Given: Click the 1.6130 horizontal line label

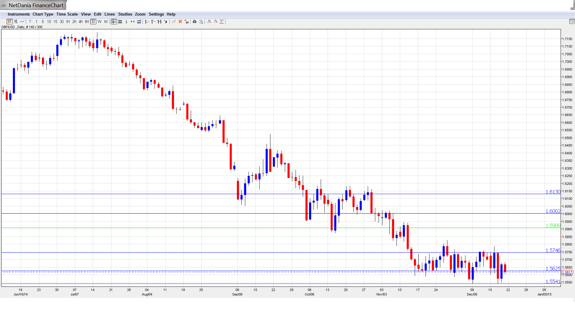Looking at the screenshot, I should click(553, 192).
